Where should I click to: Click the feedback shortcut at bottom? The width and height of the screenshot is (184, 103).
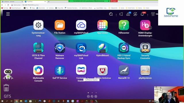(x=96, y=96)
